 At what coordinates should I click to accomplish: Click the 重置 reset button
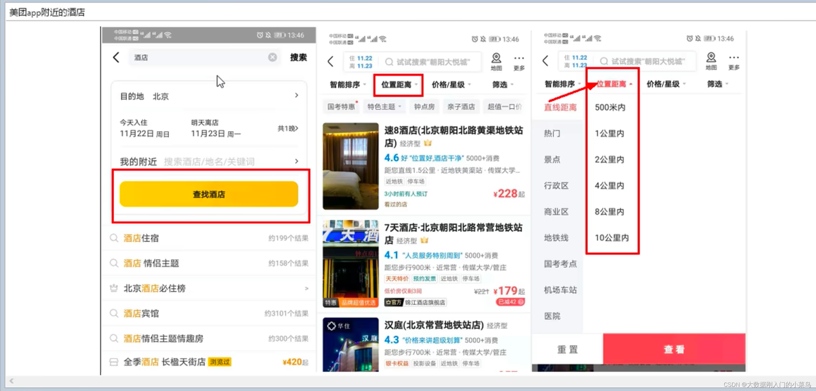567,349
